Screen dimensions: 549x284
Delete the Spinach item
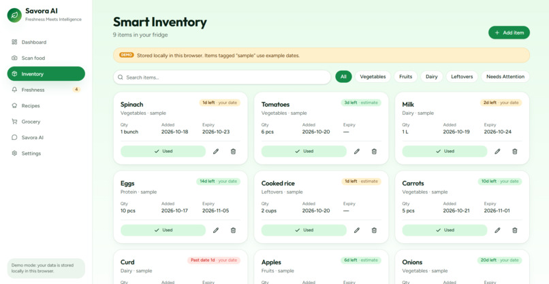(233, 152)
